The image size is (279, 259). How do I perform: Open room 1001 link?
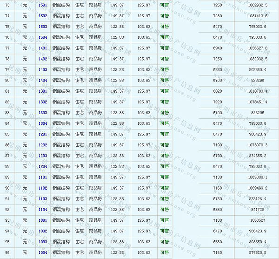click(43, 220)
